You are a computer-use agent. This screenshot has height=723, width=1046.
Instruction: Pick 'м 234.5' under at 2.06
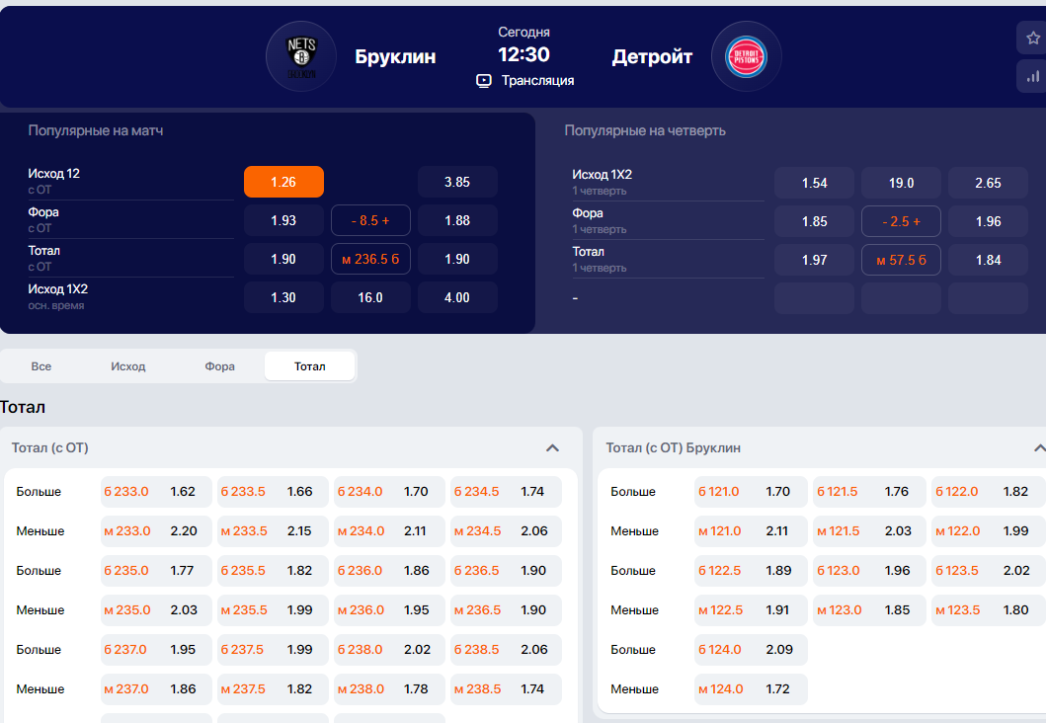(507, 531)
